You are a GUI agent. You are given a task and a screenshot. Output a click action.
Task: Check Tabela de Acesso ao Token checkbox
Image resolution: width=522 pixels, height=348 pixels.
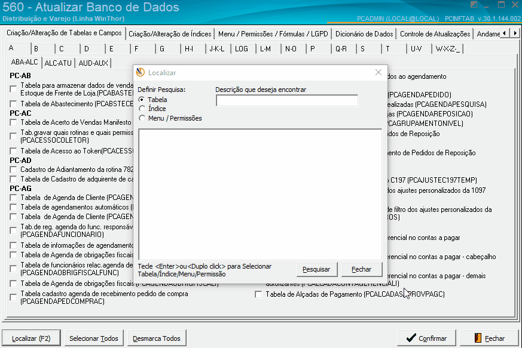click(13, 151)
